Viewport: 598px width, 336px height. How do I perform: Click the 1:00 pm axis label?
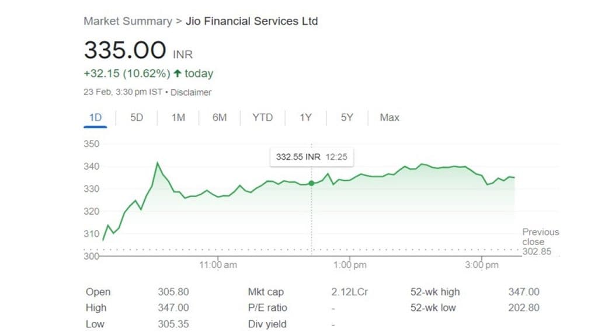(350, 265)
